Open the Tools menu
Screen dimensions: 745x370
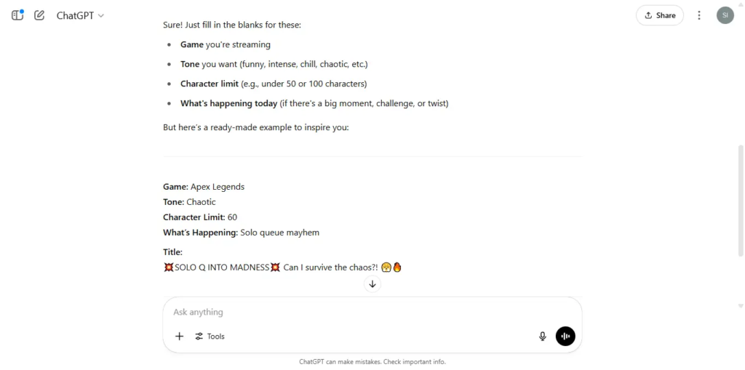(x=210, y=337)
